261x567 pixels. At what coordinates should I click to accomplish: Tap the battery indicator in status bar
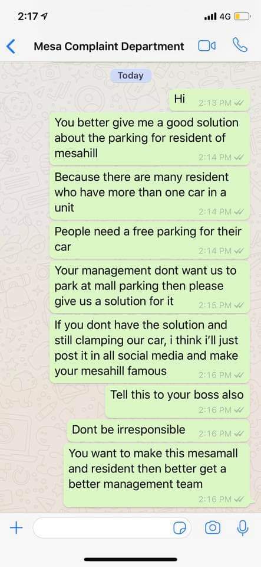tap(242, 17)
